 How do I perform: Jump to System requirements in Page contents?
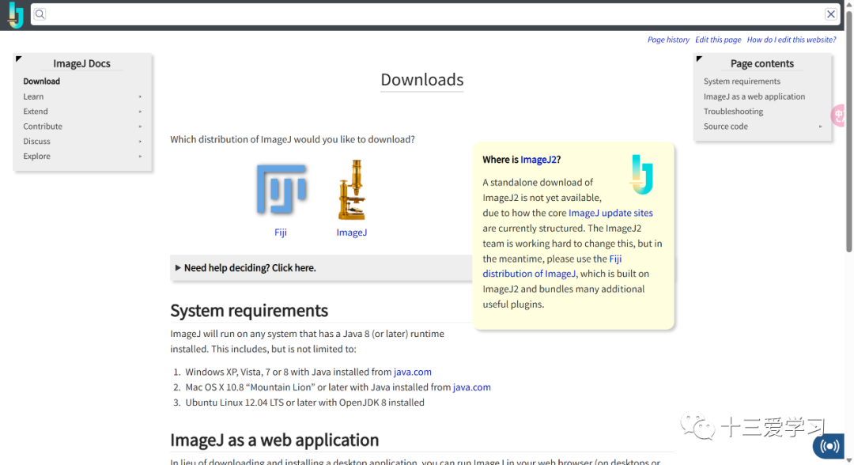(742, 81)
